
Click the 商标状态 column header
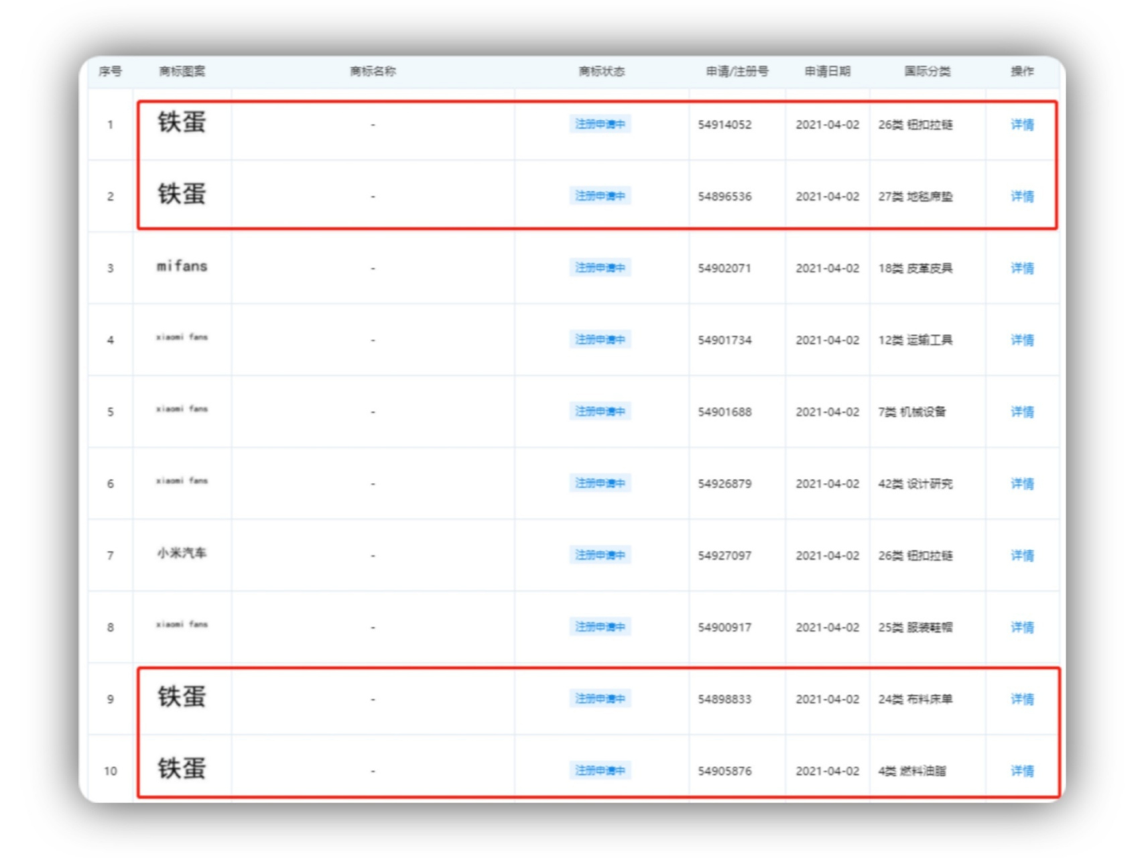coord(601,71)
